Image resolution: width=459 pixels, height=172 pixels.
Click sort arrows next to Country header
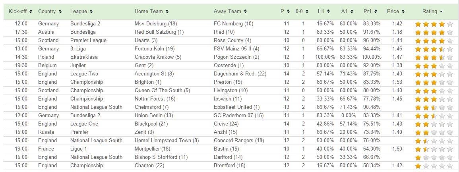(x=60, y=12)
